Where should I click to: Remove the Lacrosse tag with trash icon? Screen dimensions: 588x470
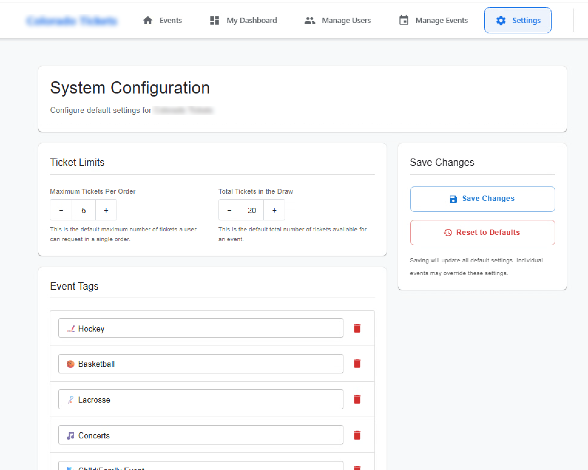pyautogui.click(x=357, y=399)
